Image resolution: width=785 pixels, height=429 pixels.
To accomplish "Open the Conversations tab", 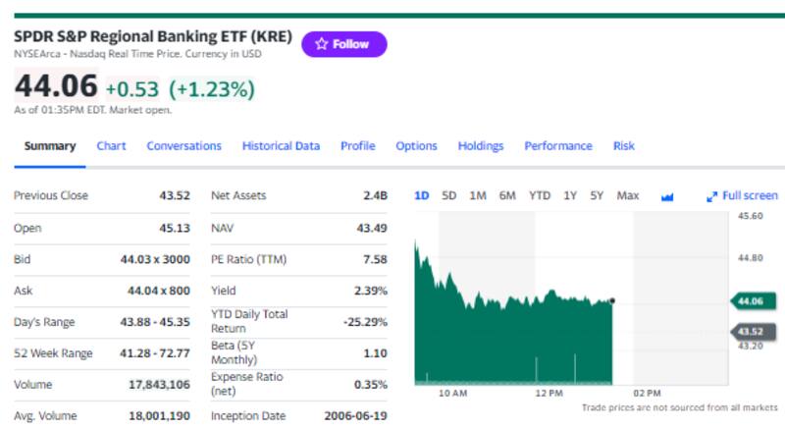I will 183,146.
